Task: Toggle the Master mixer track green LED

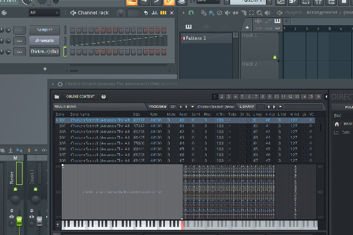Action: (16, 189)
